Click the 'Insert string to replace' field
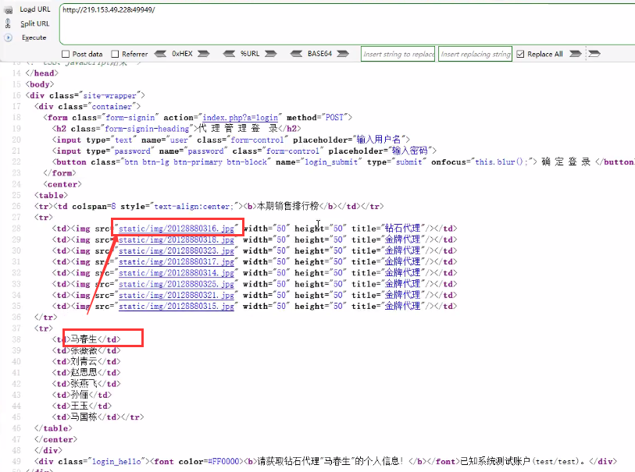 398,54
